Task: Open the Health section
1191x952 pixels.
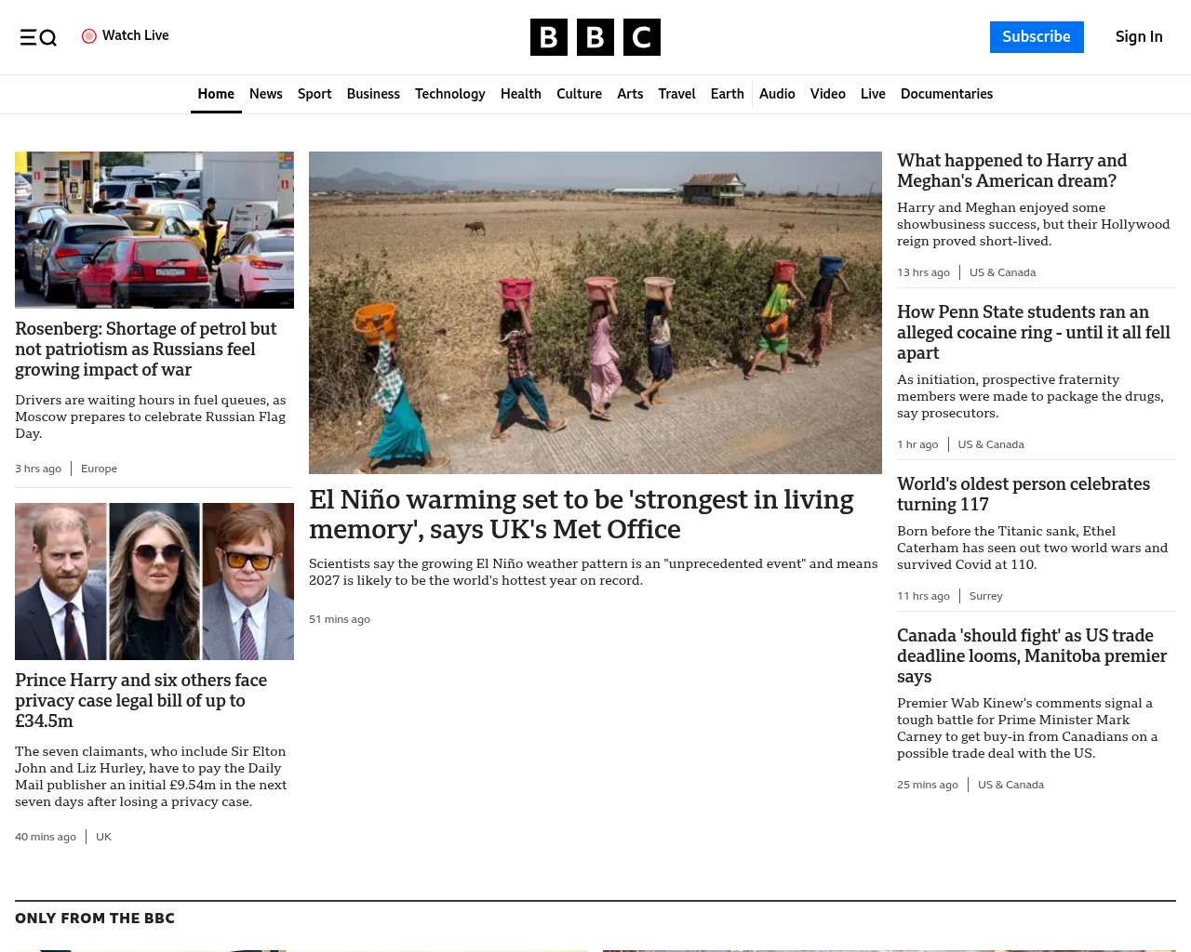Action: point(521,94)
